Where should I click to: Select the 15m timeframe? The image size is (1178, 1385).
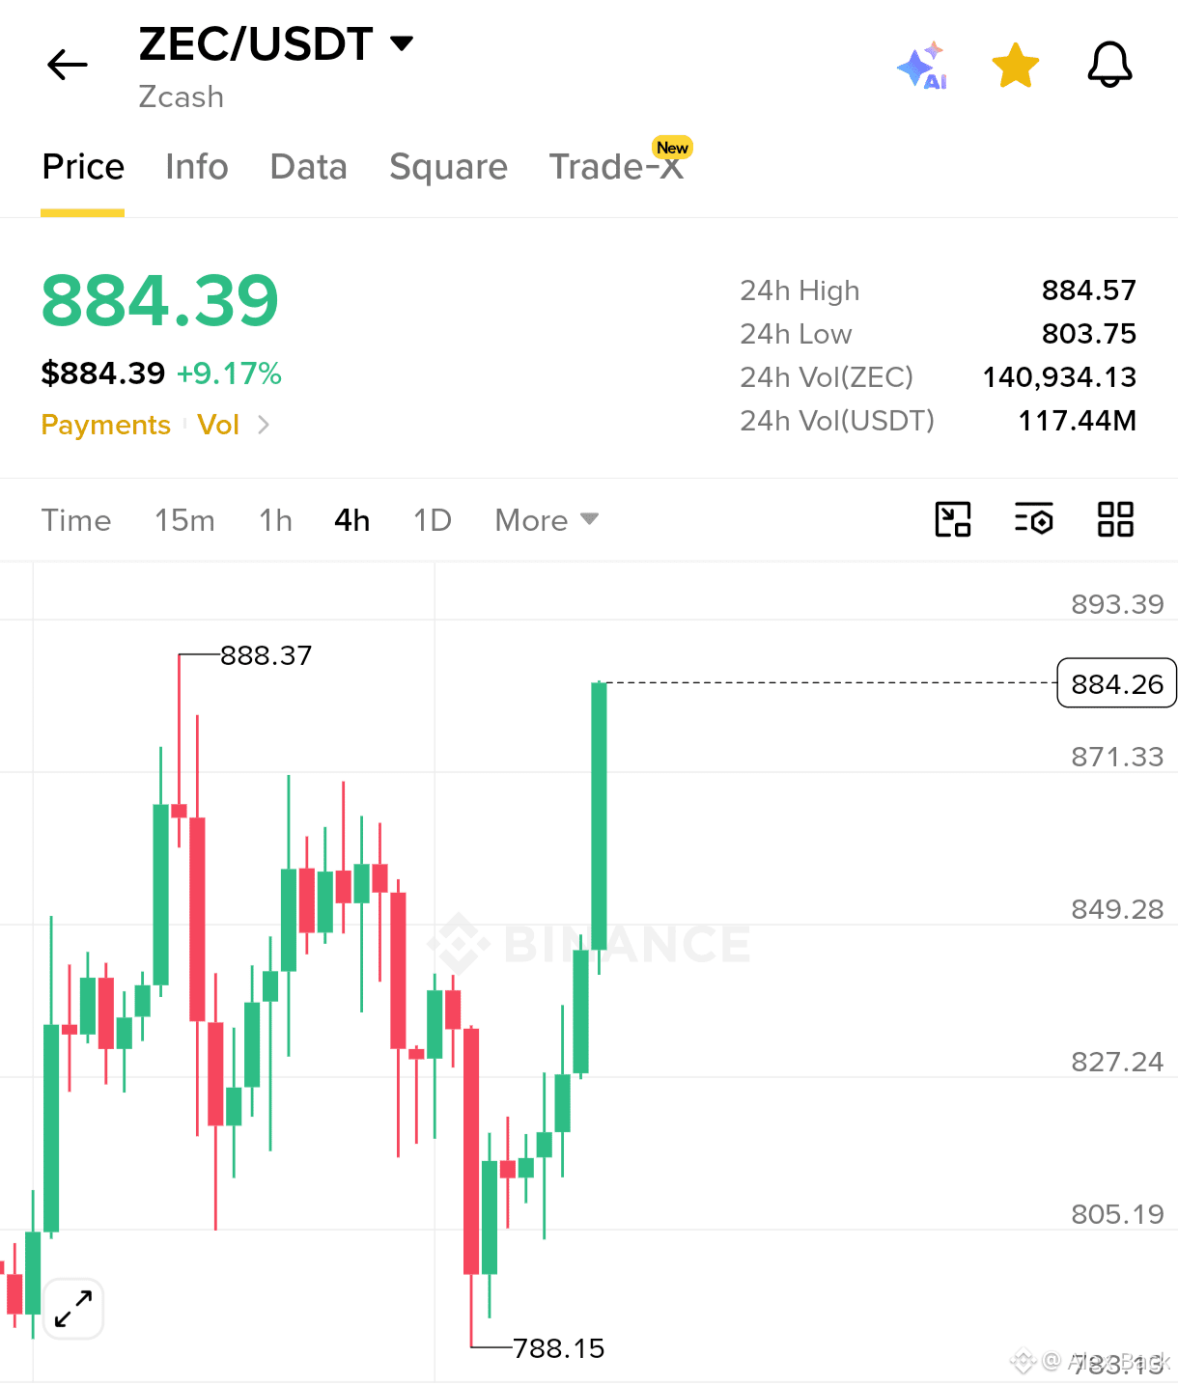[x=184, y=520]
